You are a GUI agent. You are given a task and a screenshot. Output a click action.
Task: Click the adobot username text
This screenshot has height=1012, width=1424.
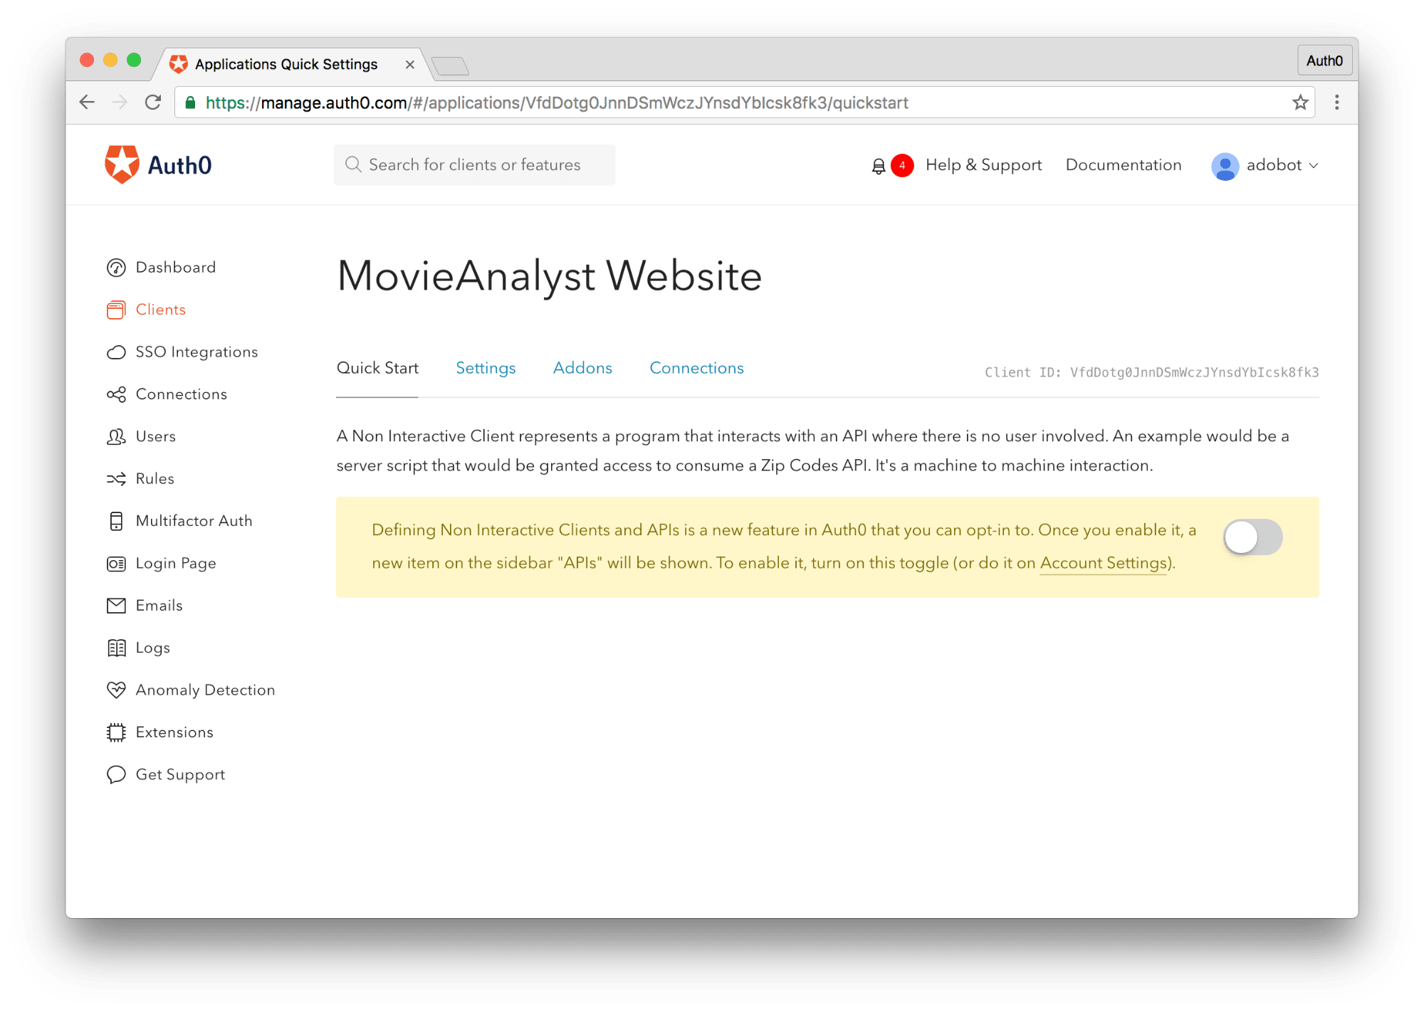tap(1274, 165)
